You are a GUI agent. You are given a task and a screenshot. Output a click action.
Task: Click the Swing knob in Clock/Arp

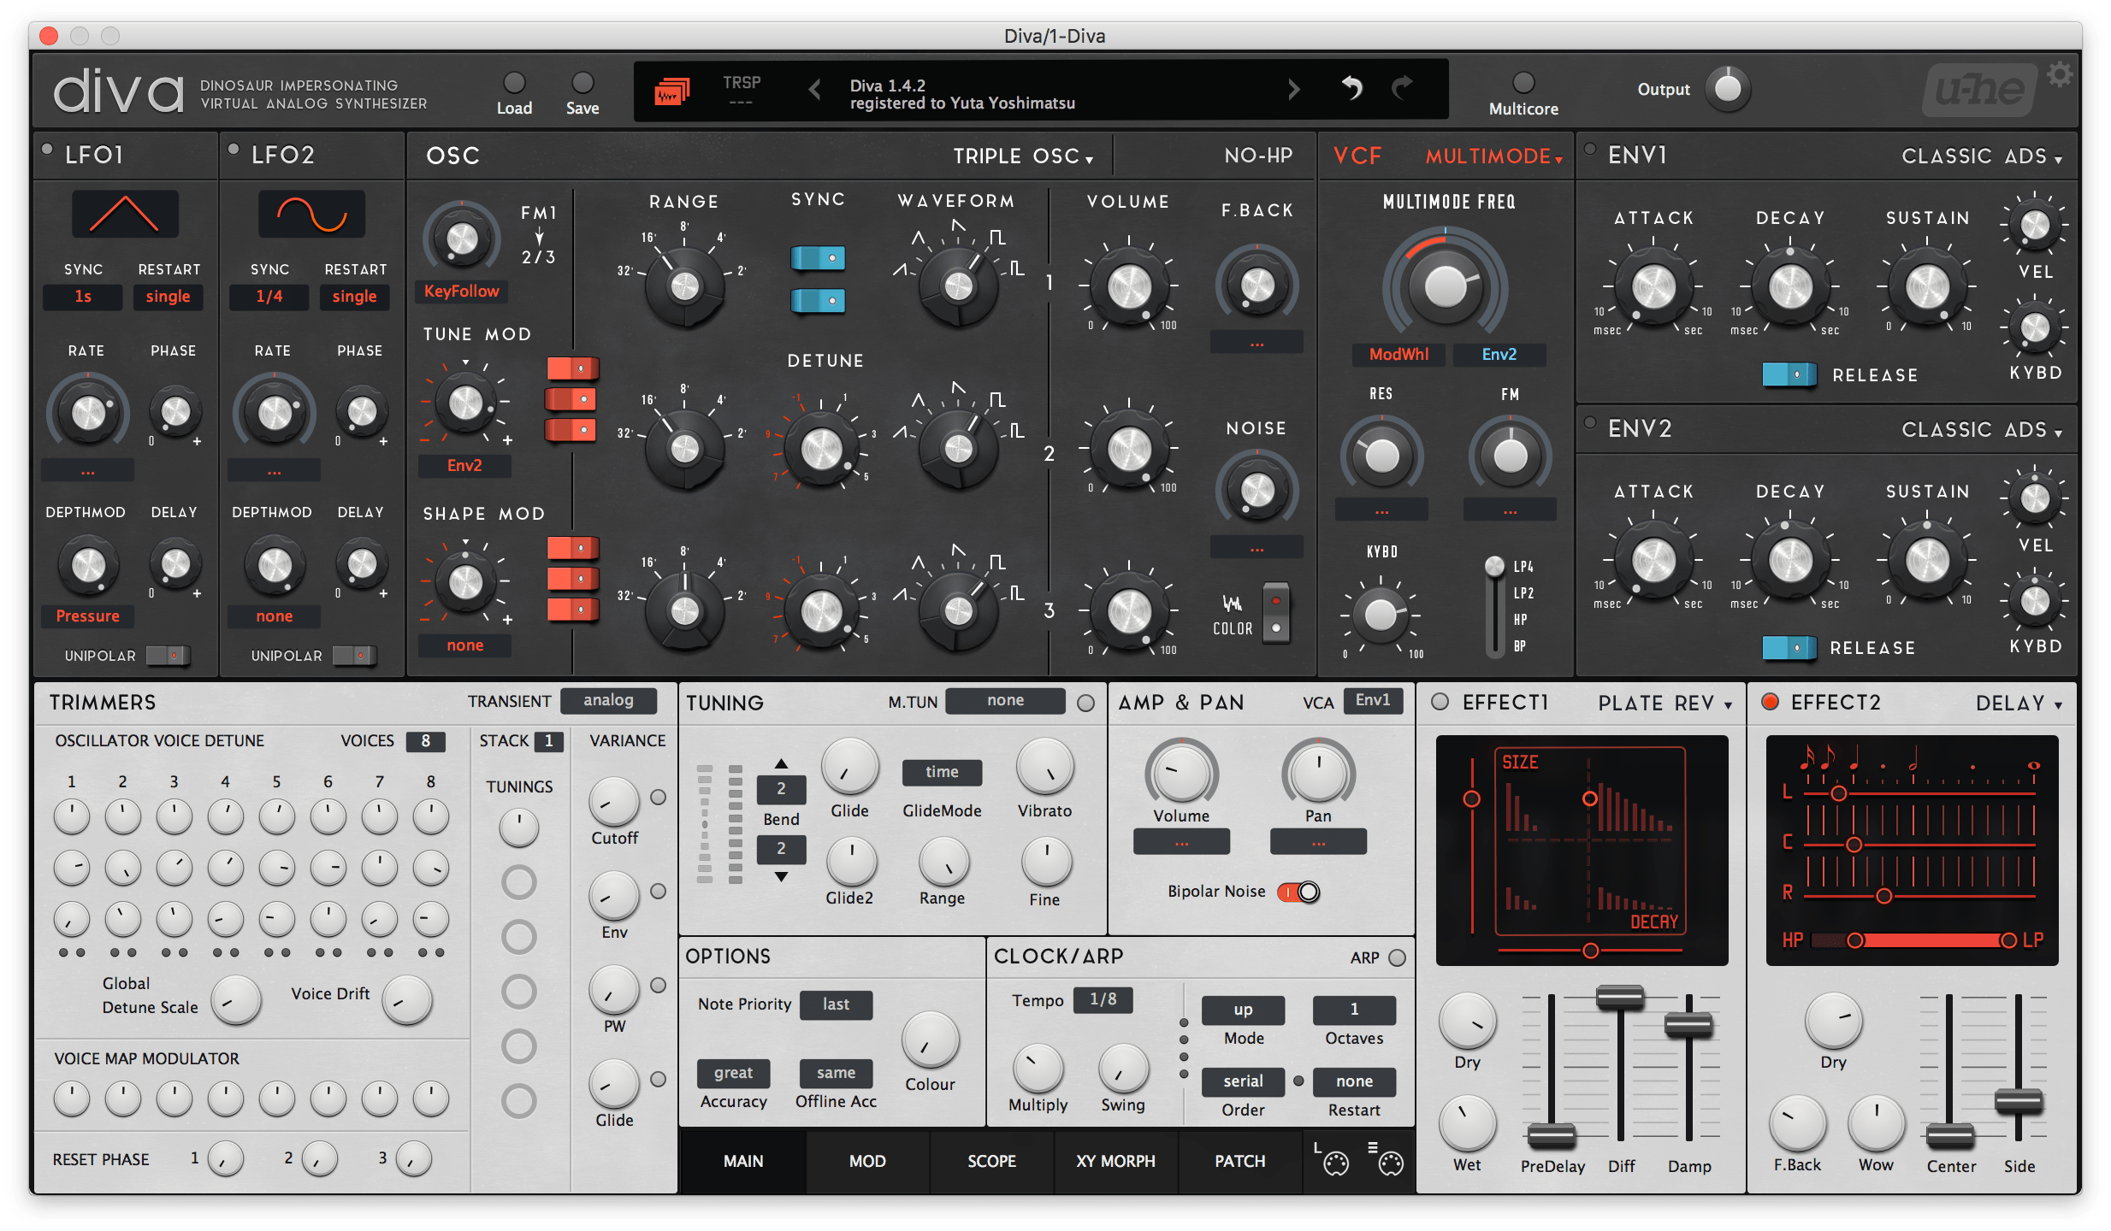click(x=1123, y=1069)
